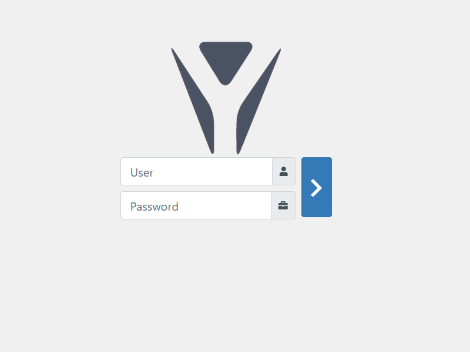Click the "Password" placeholder text
Image resolution: width=470 pixels, height=352 pixels.
tap(155, 207)
